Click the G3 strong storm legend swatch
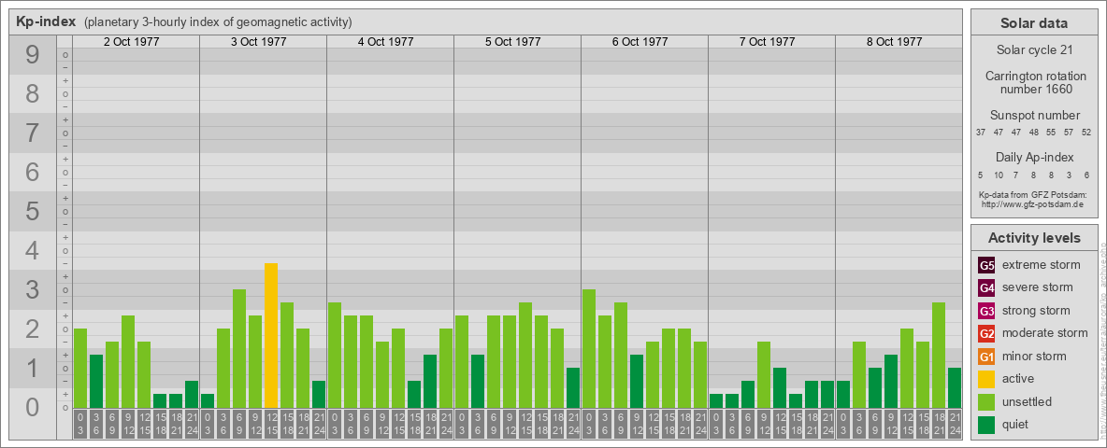Screen dimensions: 1107x448 tap(987, 311)
